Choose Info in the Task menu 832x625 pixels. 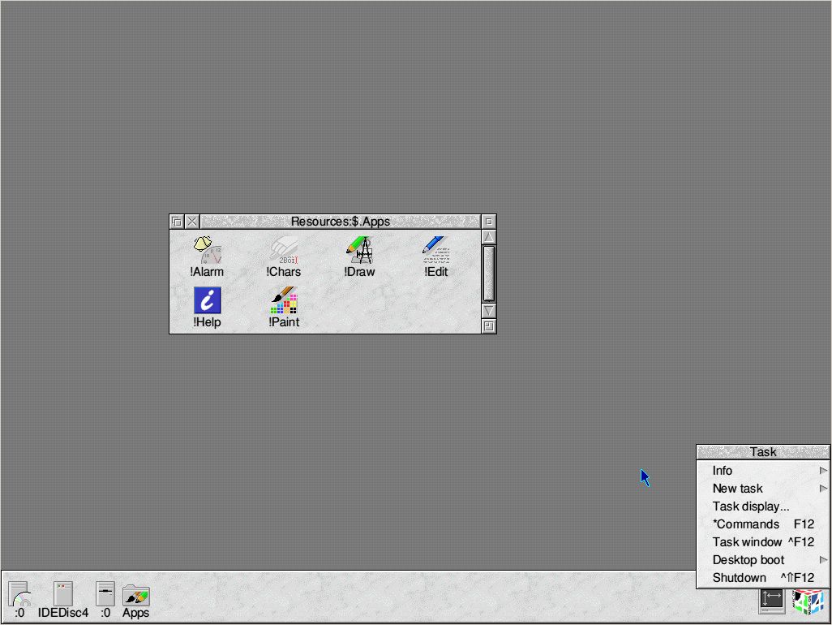763,471
